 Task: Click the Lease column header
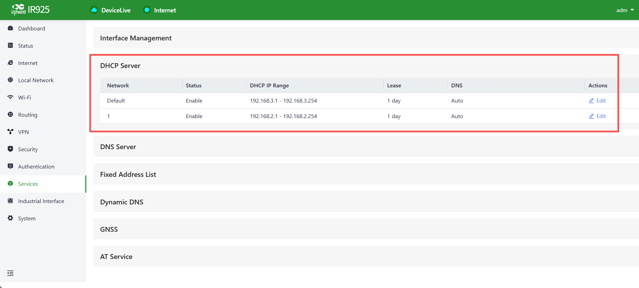coord(394,85)
